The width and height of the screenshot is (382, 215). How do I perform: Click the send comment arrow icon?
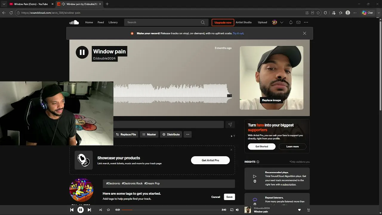230,125
